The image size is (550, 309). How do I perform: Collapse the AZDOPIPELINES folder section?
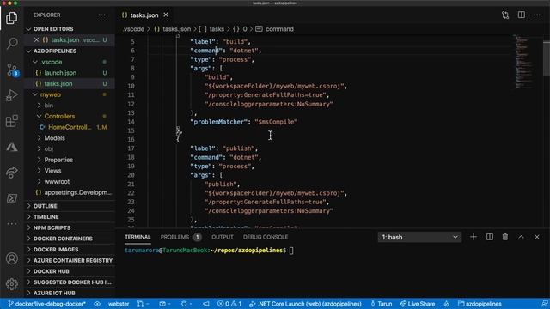coord(70,51)
